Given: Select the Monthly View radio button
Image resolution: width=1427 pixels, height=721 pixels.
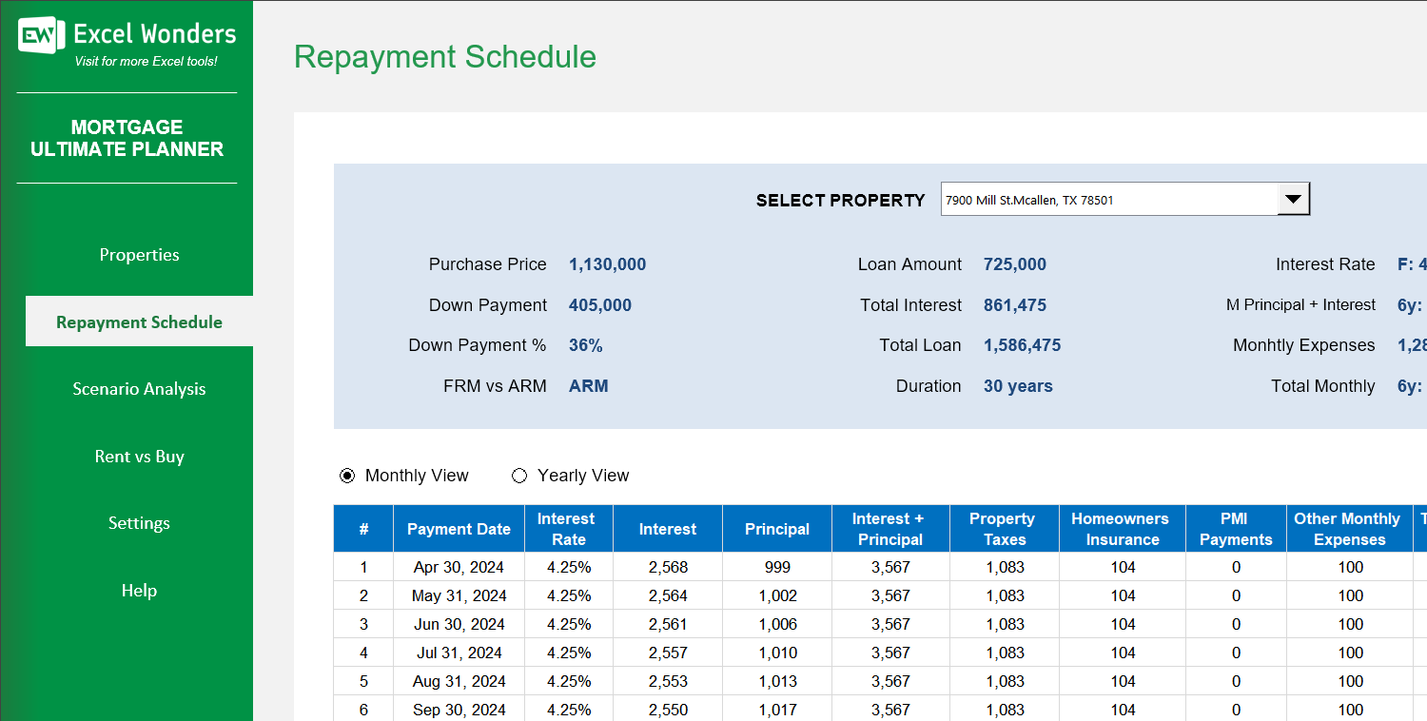Looking at the screenshot, I should pyautogui.click(x=347, y=475).
